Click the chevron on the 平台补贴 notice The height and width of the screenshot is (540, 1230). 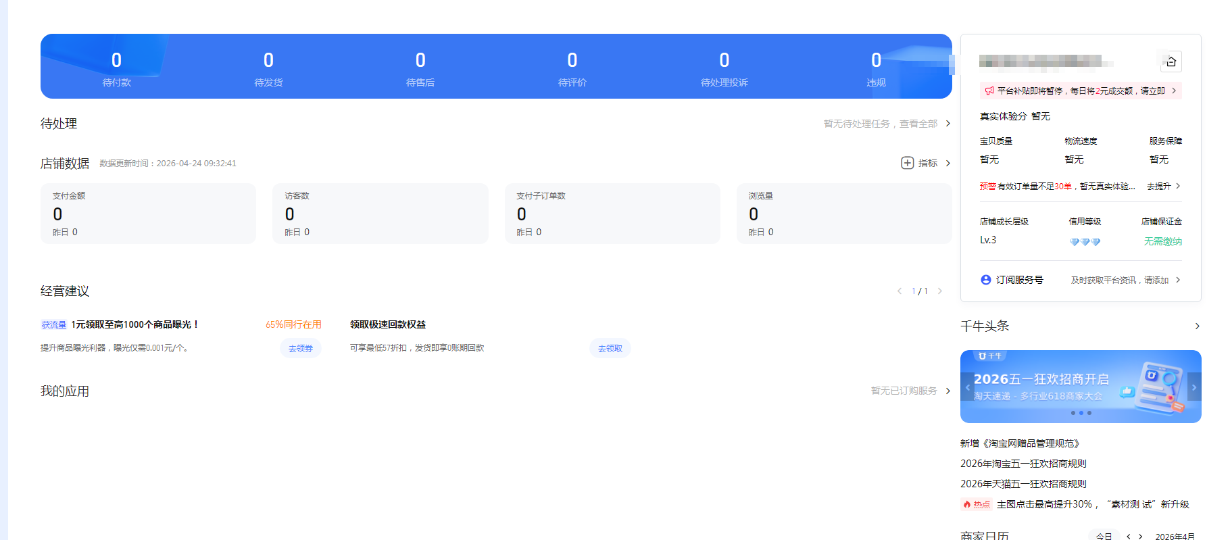coord(1174,91)
